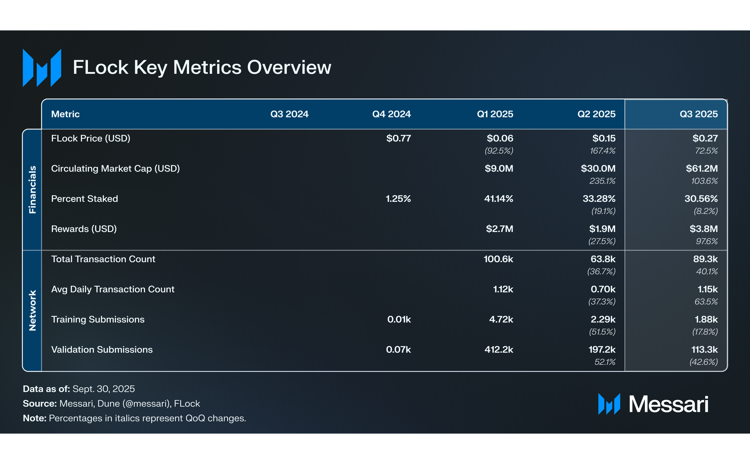Click the Validation Submissions row label

(102, 349)
